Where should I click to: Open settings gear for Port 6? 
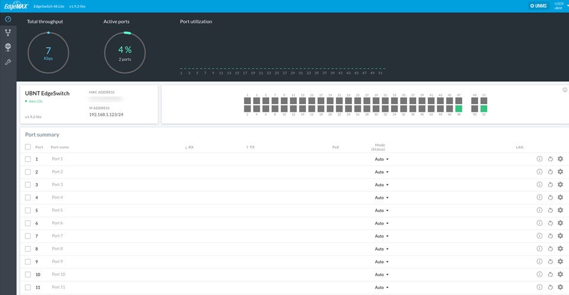[x=560, y=223]
